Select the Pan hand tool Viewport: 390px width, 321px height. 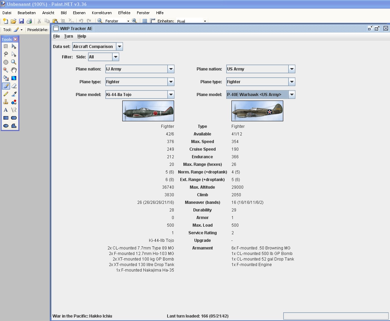(14, 70)
